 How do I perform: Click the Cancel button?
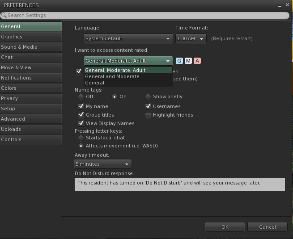(x=267, y=227)
